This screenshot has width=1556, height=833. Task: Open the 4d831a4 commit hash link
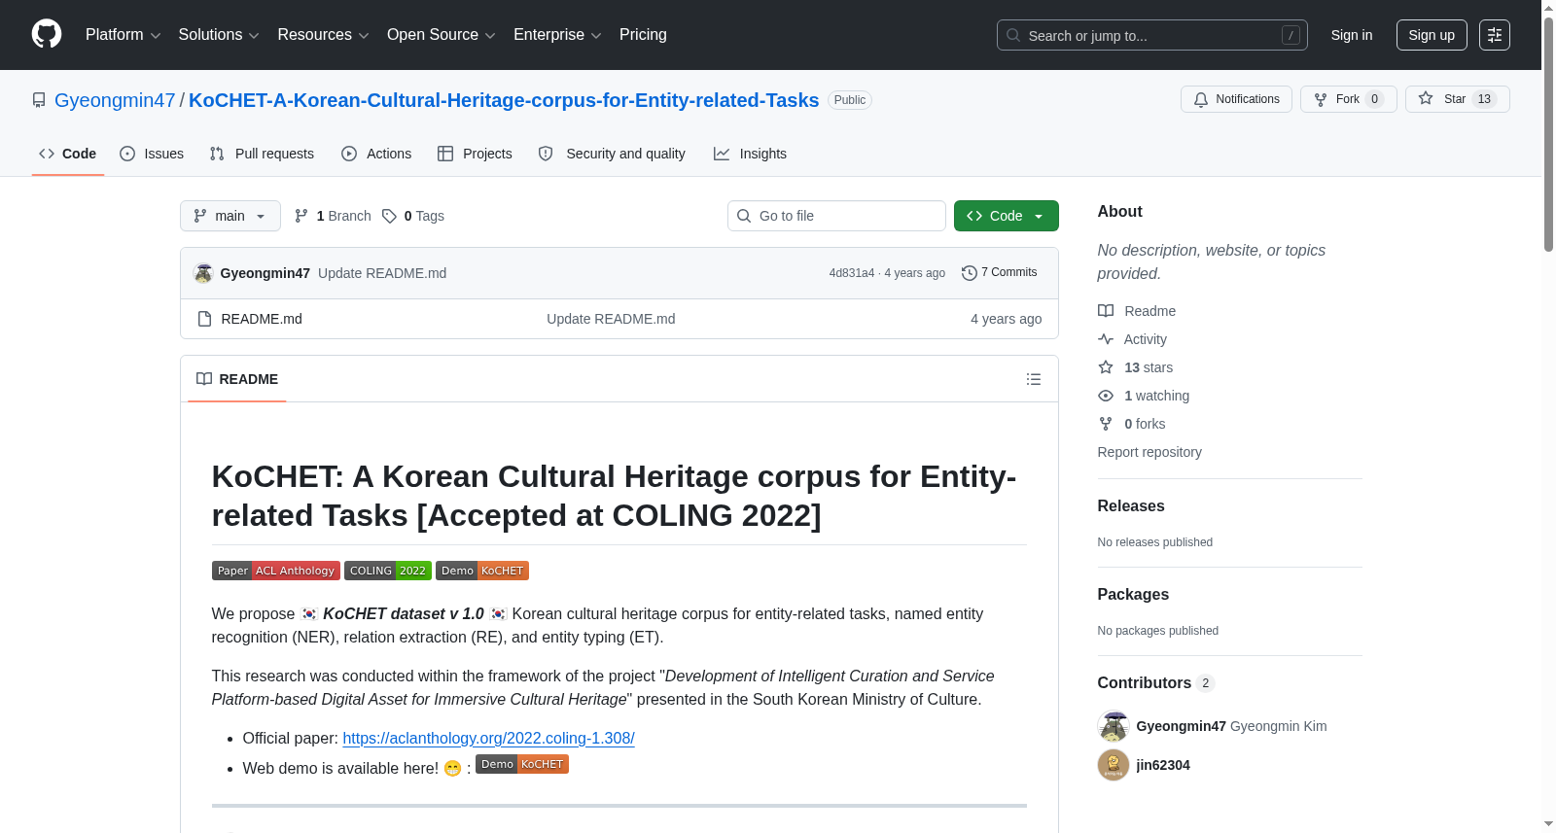coord(852,273)
